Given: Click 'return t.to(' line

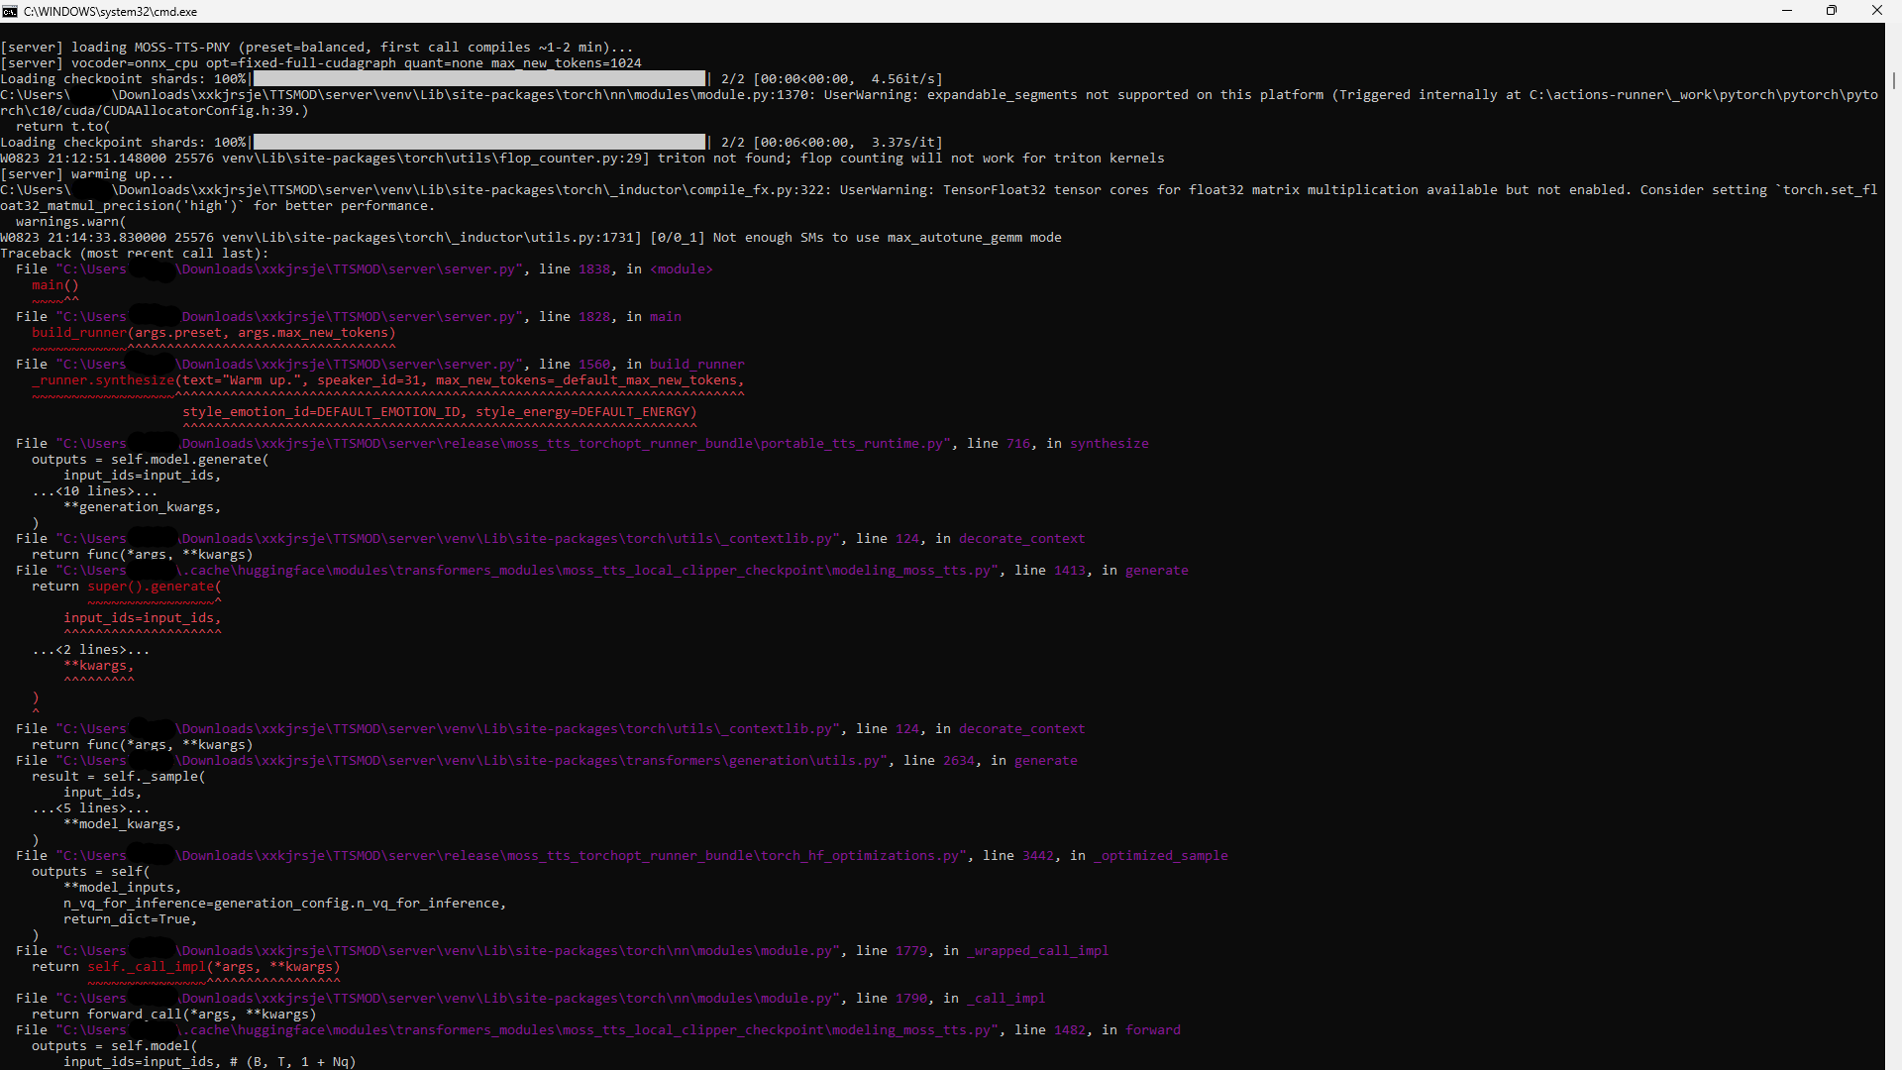Looking at the screenshot, I should pos(63,127).
